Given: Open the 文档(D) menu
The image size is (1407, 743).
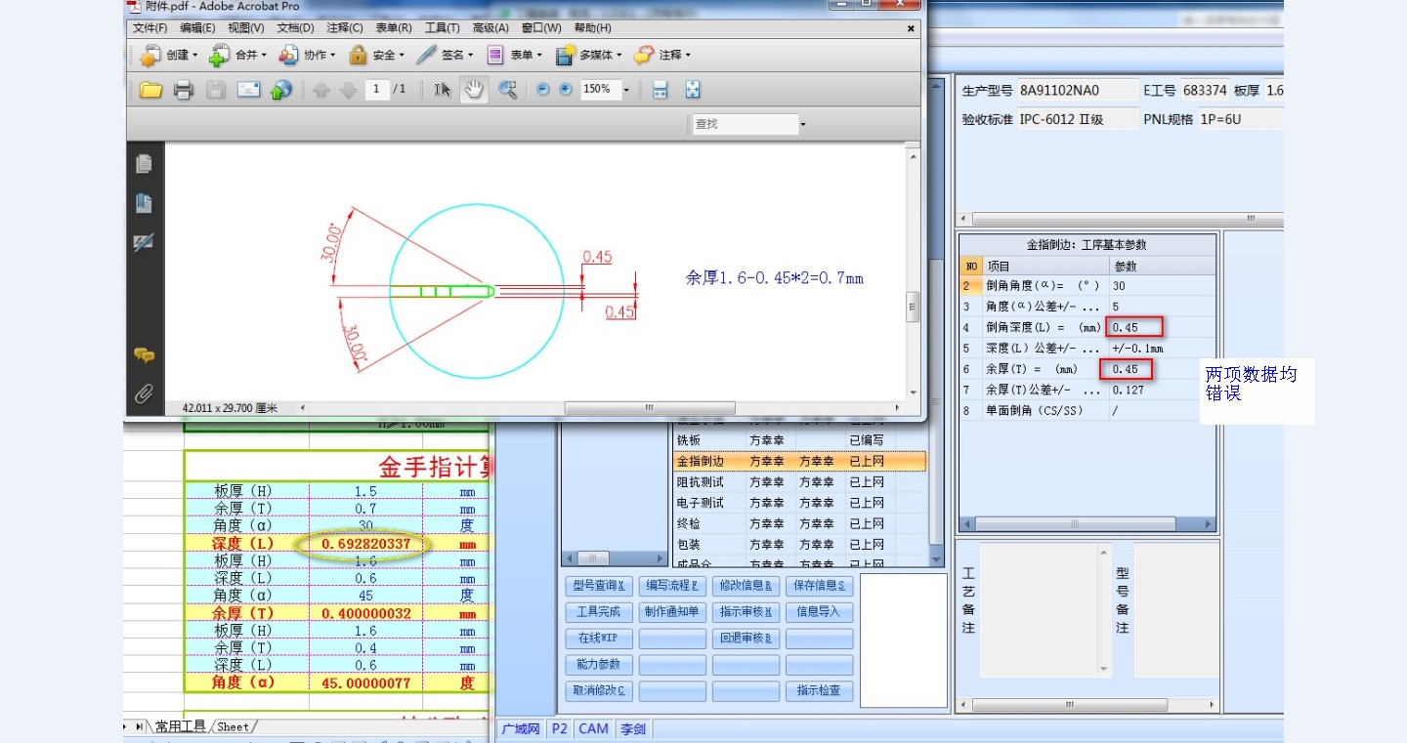Looking at the screenshot, I should [x=296, y=28].
